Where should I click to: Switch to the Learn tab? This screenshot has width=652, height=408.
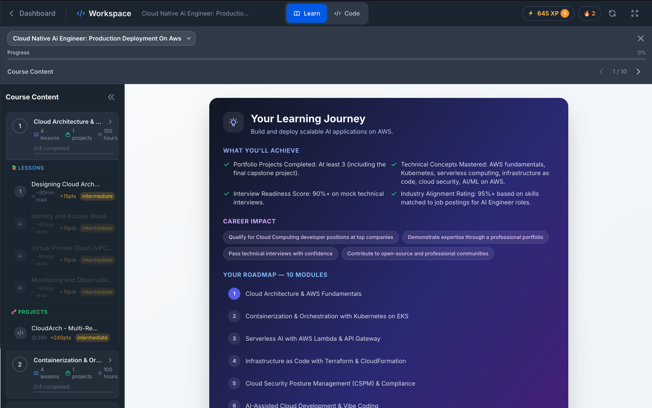tap(306, 13)
